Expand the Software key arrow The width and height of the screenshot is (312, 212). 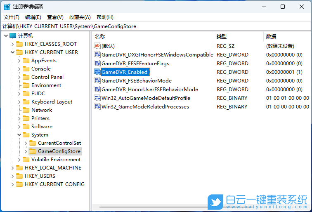click(19, 127)
